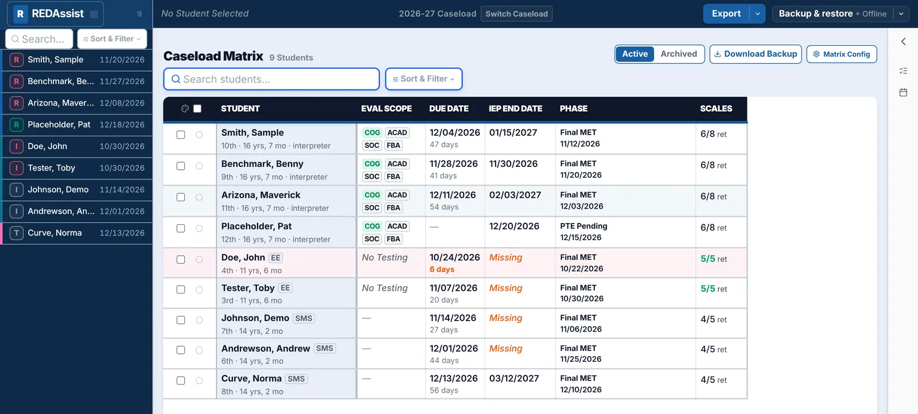The height and width of the screenshot is (414, 918).
Task: Sort by the DUE DATE column header
Action: coord(449,108)
